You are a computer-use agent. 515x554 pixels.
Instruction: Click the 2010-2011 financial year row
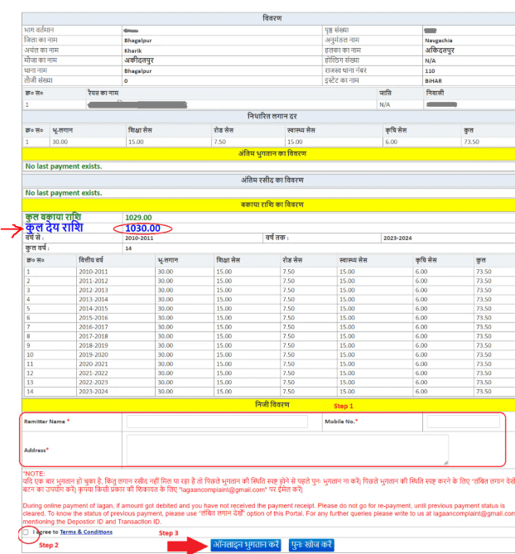(92, 271)
